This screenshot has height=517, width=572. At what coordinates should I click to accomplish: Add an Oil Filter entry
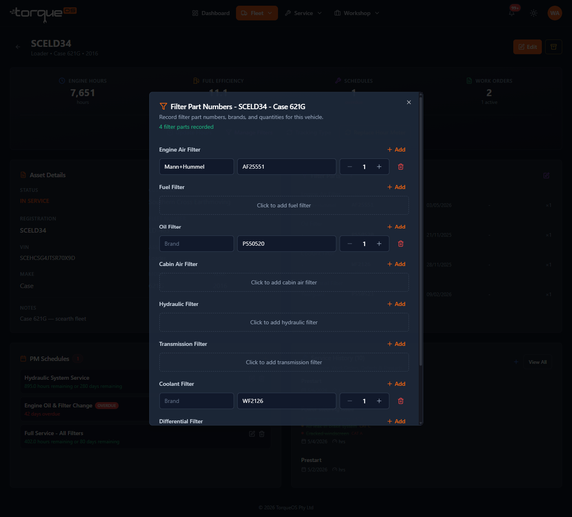(x=396, y=227)
